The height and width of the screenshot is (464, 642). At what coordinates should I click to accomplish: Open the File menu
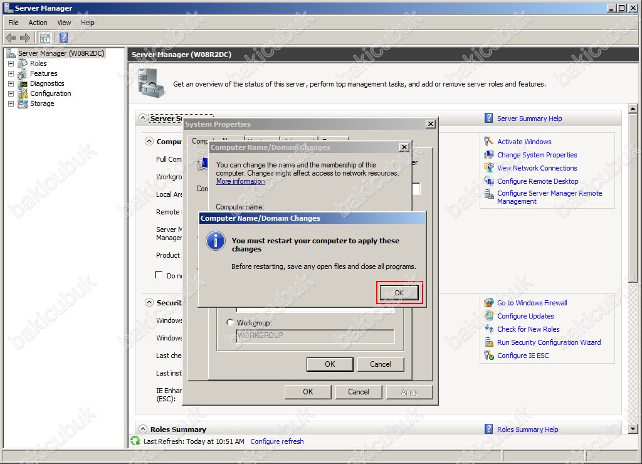tap(14, 23)
